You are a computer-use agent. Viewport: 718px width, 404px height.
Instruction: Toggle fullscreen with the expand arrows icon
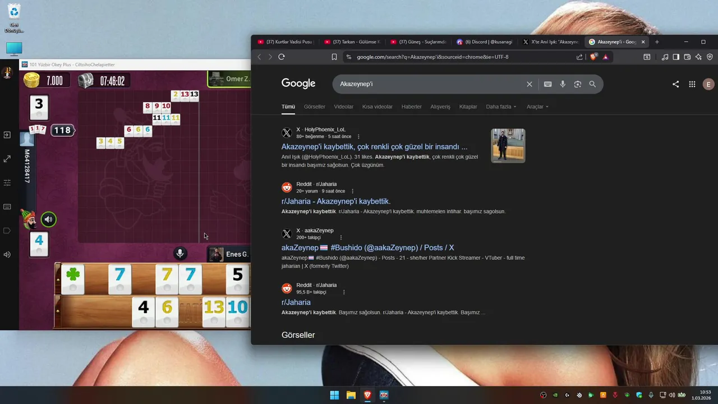click(x=7, y=159)
